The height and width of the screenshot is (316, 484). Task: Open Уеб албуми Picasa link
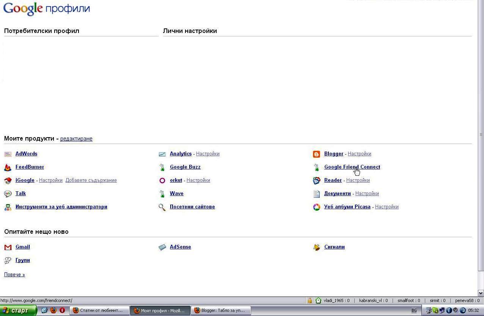tap(347, 207)
